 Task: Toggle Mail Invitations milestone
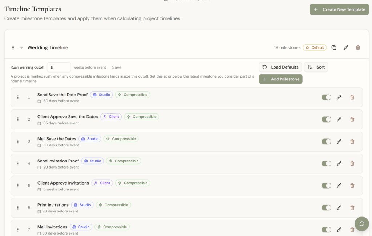point(326,229)
